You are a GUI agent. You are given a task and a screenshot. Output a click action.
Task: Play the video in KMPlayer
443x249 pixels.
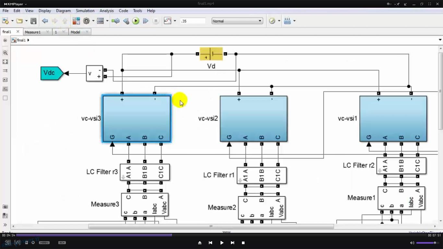222,243
